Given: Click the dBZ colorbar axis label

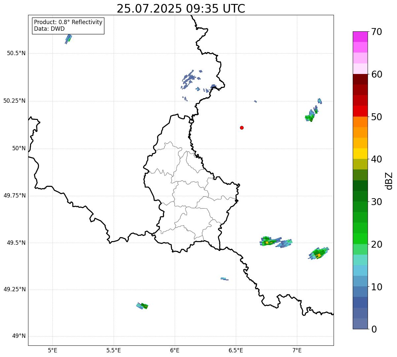Looking at the screenshot, I should tap(389, 180).
